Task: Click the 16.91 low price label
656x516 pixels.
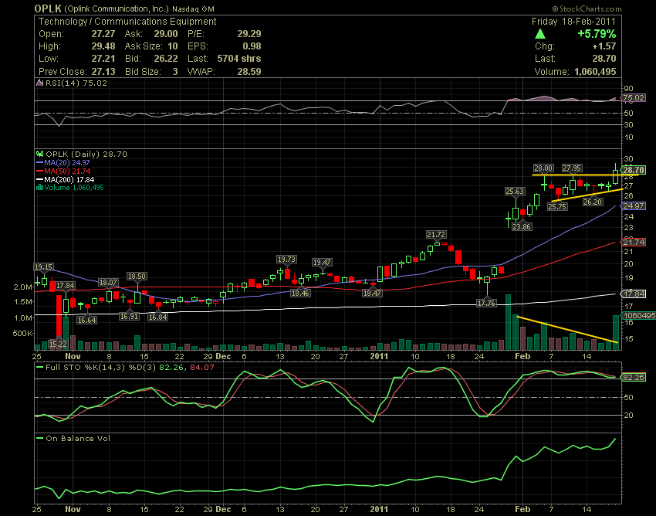Action: point(129,316)
